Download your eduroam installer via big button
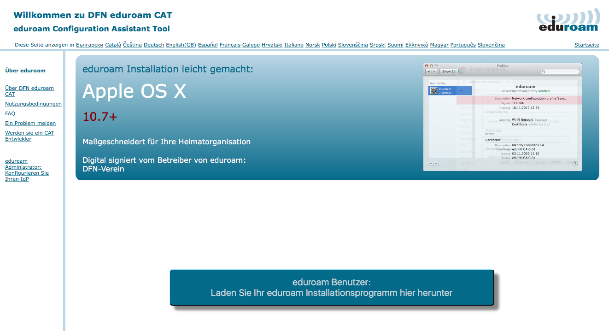609x331 pixels. [x=331, y=287]
